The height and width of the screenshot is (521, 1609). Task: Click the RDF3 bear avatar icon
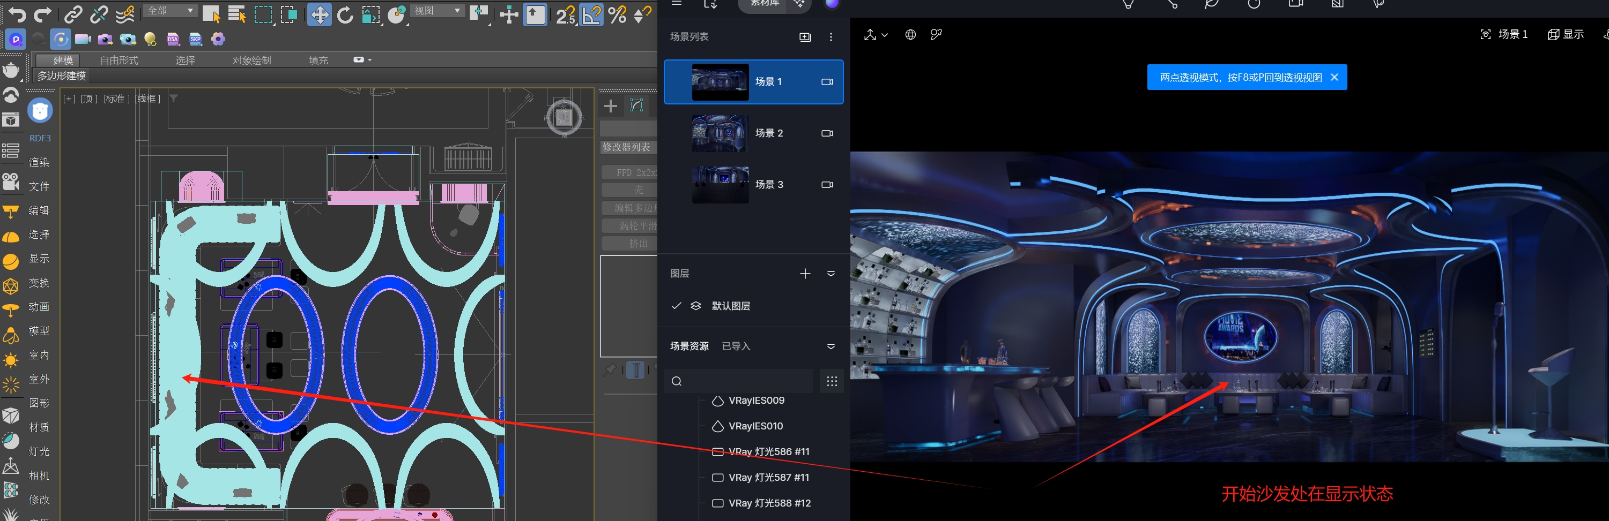point(40,111)
